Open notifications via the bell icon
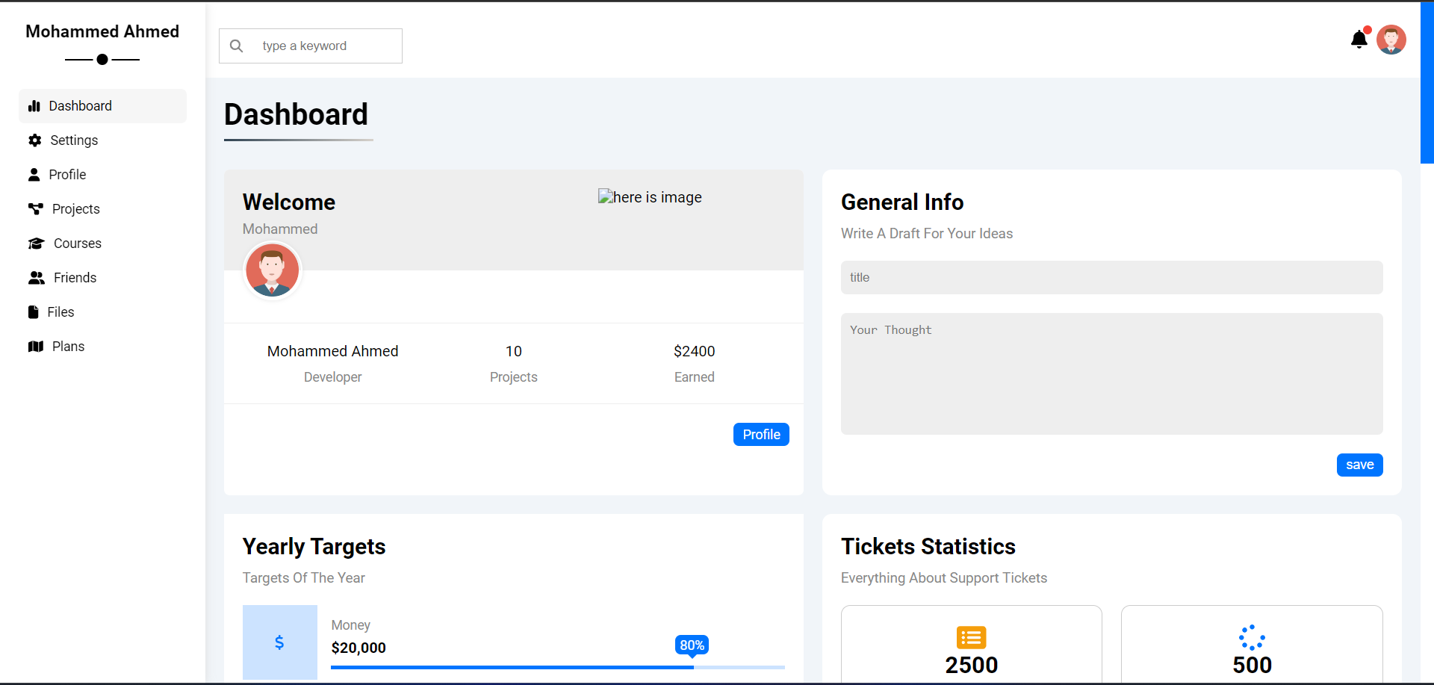This screenshot has height=685, width=1434. pos(1359,40)
